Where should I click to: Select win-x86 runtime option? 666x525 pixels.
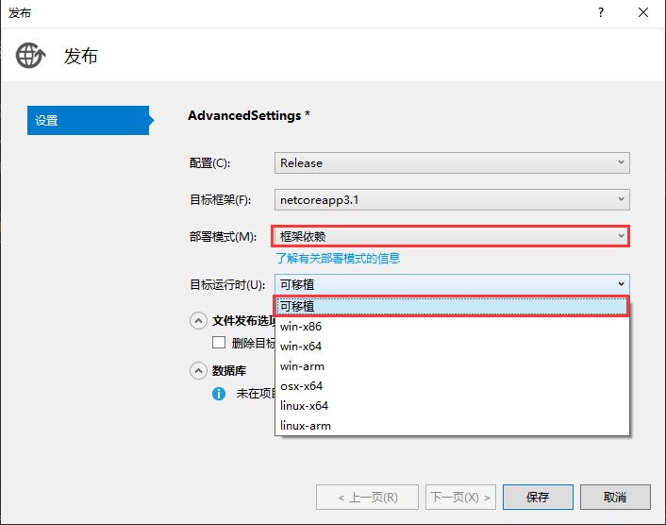pos(452,327)
